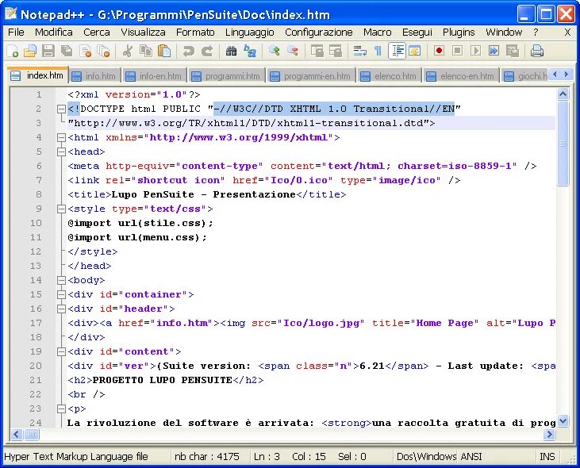The height and width of the screenshot is (468, 580).
Task: Collapse the style fold on line 9
Action: pos(61,209)
